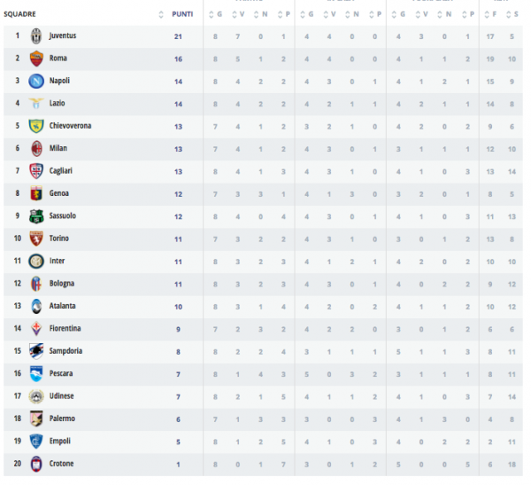This screenshot has width=531, height=485.
Task: Click the Palermo crest icon
Action: (36, 419)
